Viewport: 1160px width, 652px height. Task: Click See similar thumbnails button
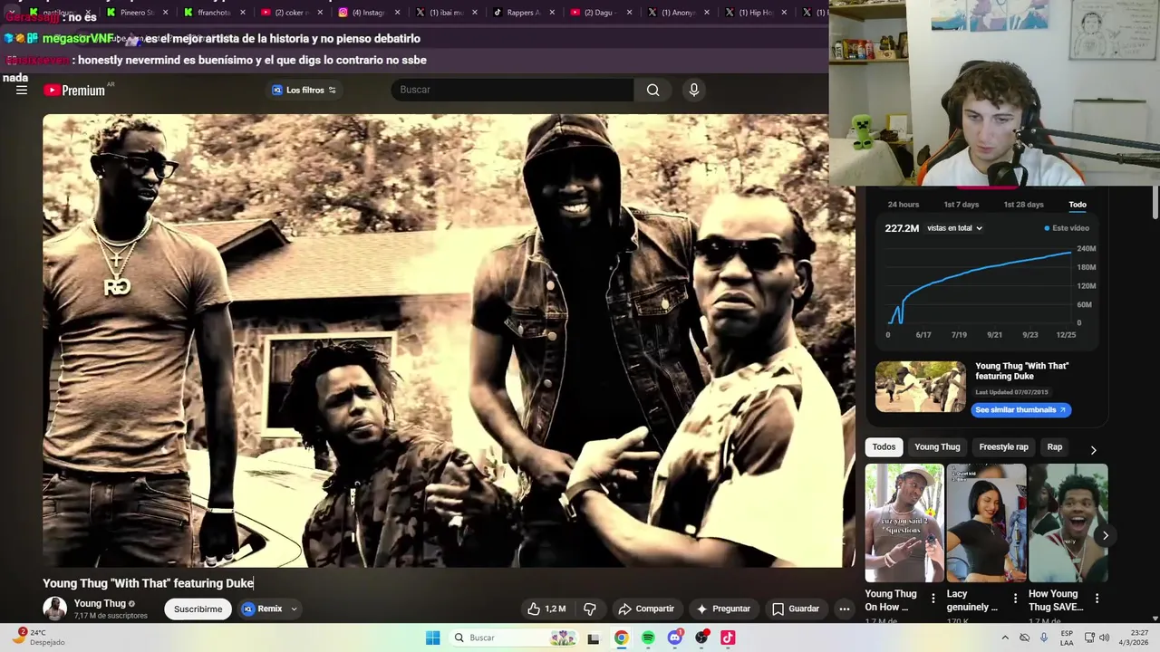pos(1020,409)
